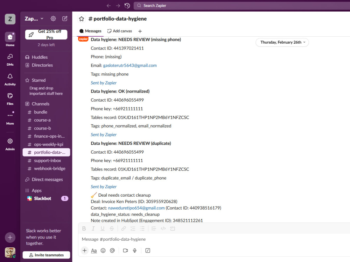Viewport: 350px width, 262px height.
Task: Open the More menu
Action: (x=10, y=118)
